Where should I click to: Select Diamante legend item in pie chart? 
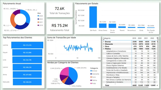[95, 74]
